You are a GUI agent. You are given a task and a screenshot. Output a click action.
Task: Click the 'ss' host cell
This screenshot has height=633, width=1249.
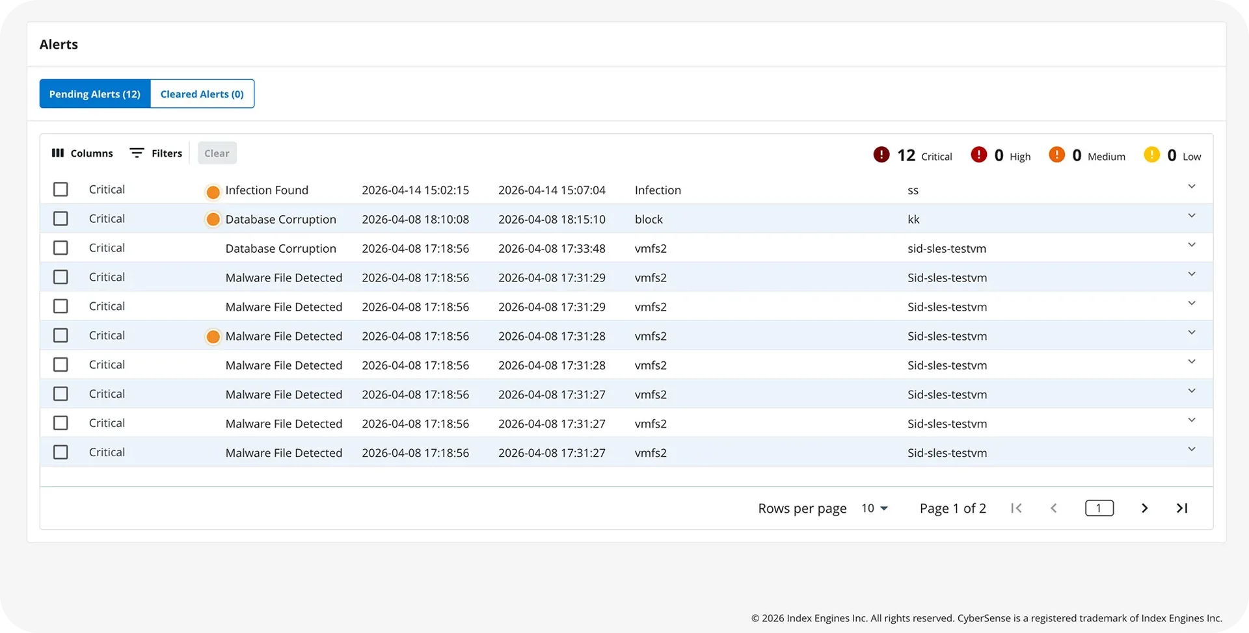[x=913, y=190]
